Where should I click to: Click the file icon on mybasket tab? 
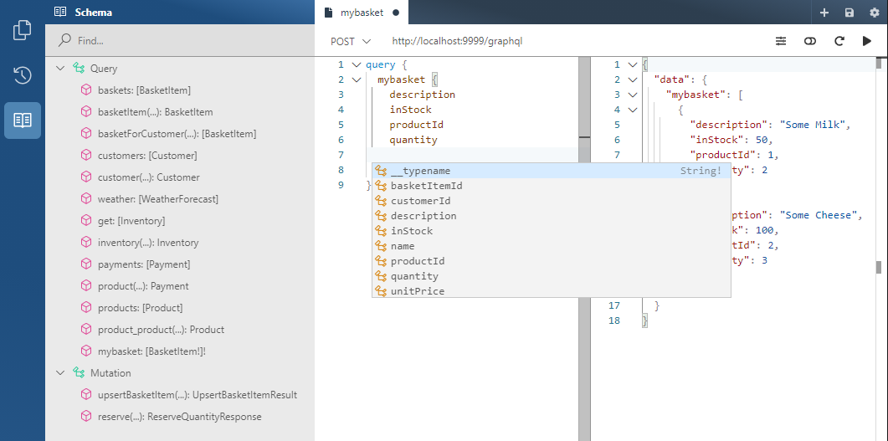328,13
